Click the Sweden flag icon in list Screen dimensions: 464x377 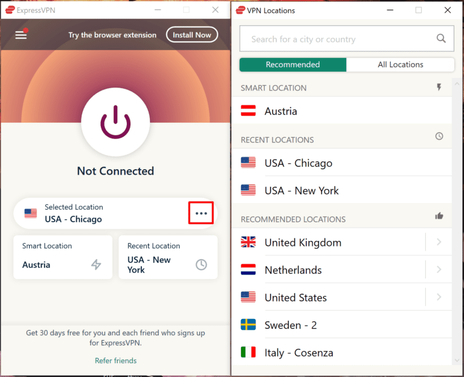(248, 325)
